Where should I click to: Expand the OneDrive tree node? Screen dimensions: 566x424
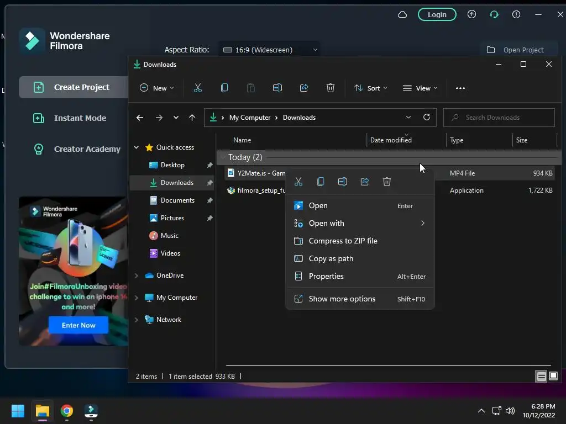[137, 275]
